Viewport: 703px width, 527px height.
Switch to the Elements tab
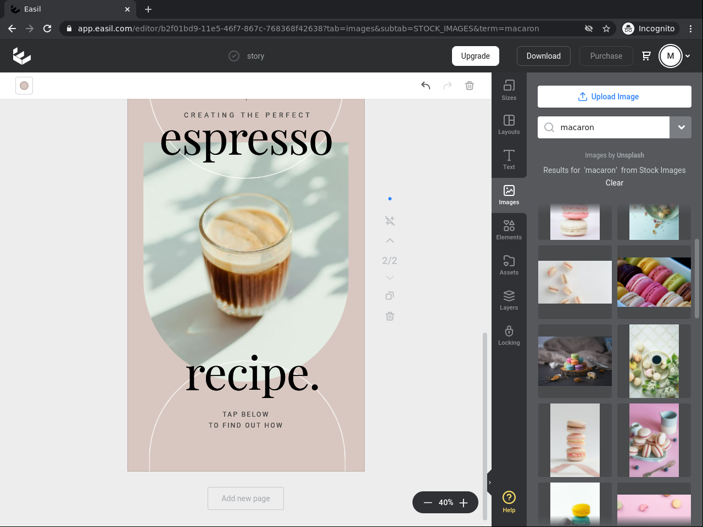[509, 229]
